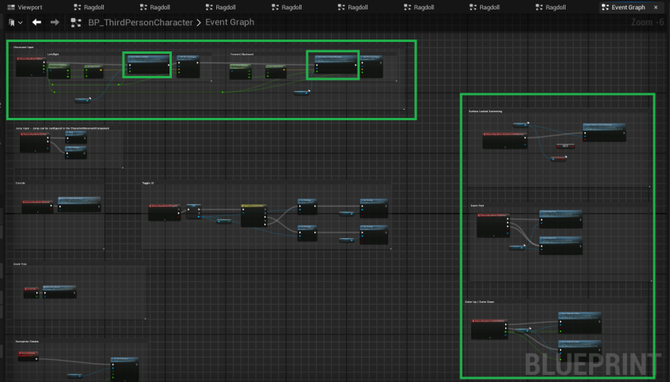
Task: Select the blue function node in Nameplate Rotator
Action: click(x=125, y=368)
